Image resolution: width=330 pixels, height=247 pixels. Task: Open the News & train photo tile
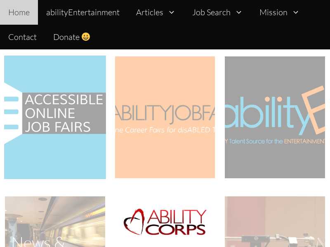tap(55, 221)
